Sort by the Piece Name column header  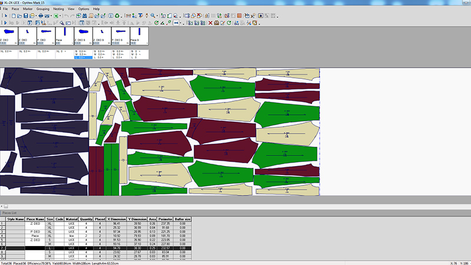[x=35, y=218]
